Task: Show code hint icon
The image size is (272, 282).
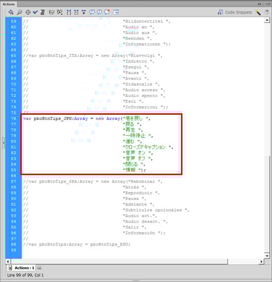Action: pyautogui.click(x=52, y=12)
